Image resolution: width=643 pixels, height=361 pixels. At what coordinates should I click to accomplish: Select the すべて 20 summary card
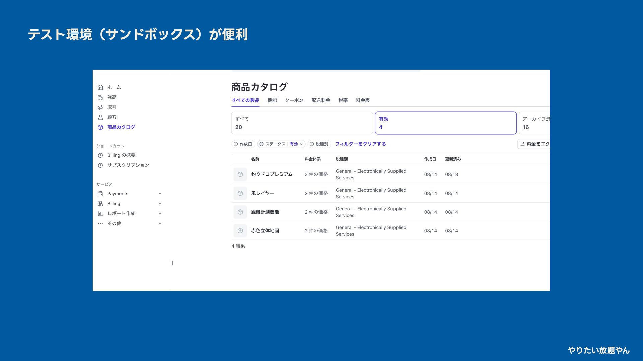(x=302, y=123)
